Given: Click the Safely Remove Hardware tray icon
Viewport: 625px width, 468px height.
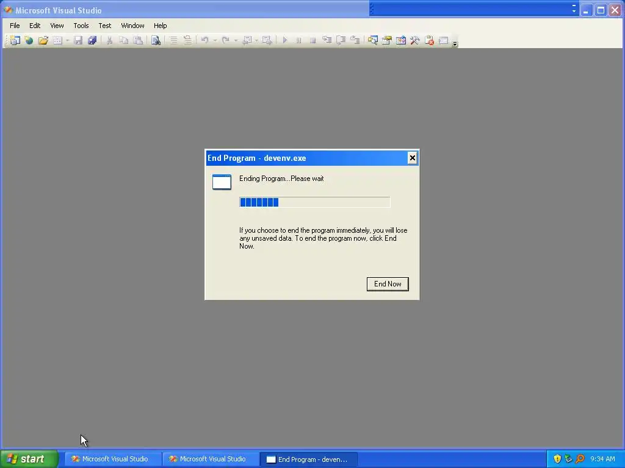Looking at the screenshot, I should click(568, 459).
